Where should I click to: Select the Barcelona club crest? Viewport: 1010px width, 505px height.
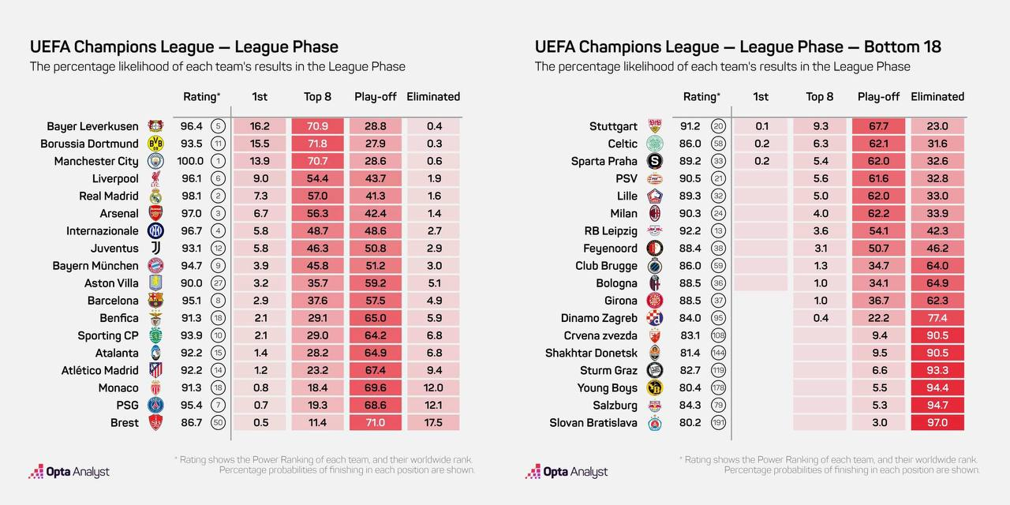tap(155, 301)
